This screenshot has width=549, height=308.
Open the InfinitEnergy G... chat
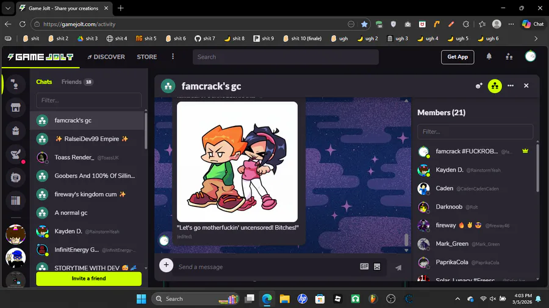coord(87,250)
